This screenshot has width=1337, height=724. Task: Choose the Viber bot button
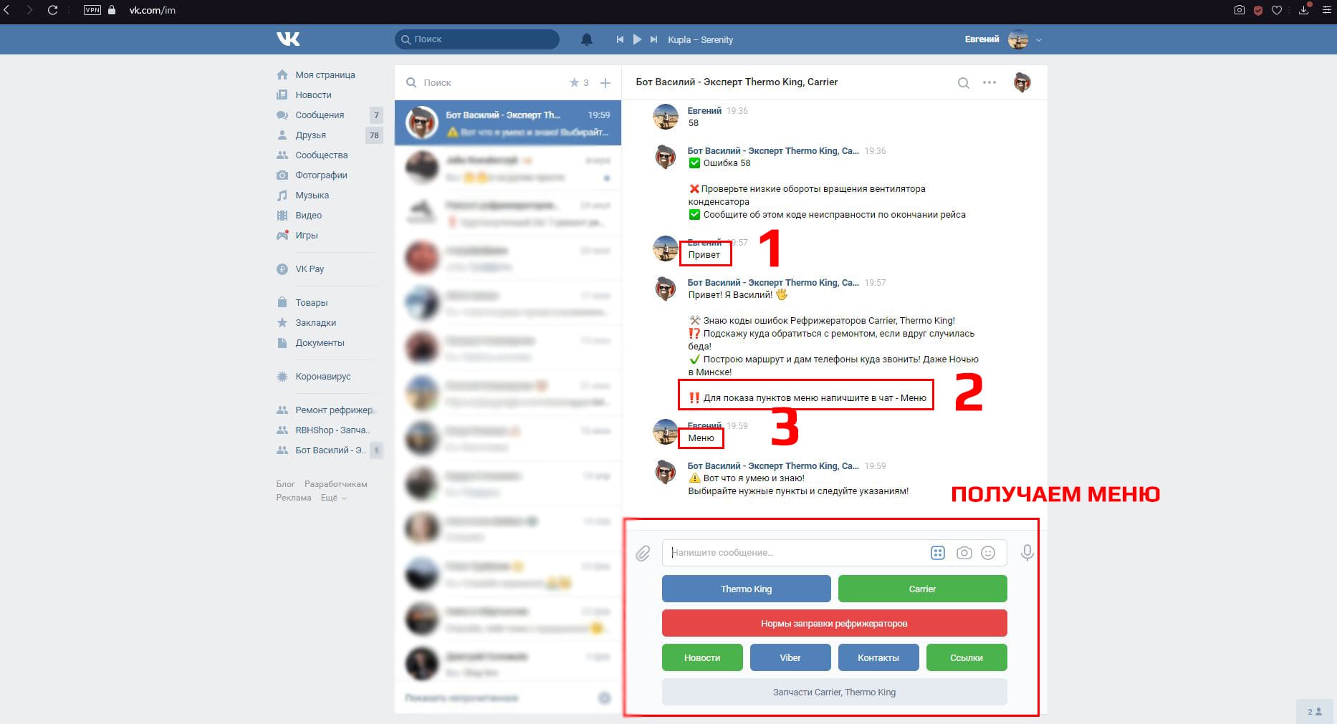[790, 657]
